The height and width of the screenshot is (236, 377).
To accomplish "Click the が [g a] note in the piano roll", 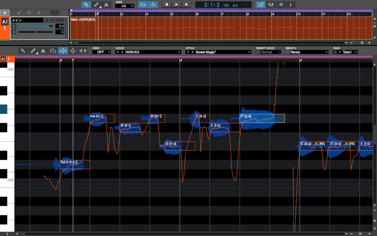I will coord(260,118).
